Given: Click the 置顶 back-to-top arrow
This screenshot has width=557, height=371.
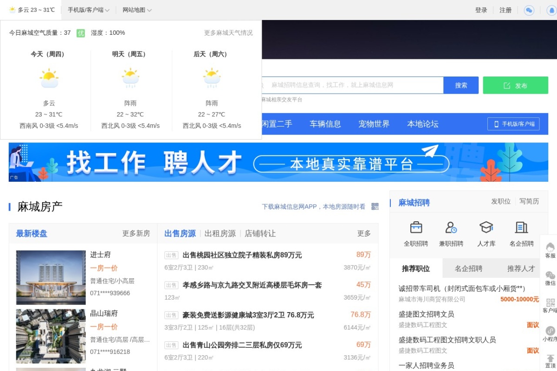Looking at the screenshot, I should coord(551,358).
